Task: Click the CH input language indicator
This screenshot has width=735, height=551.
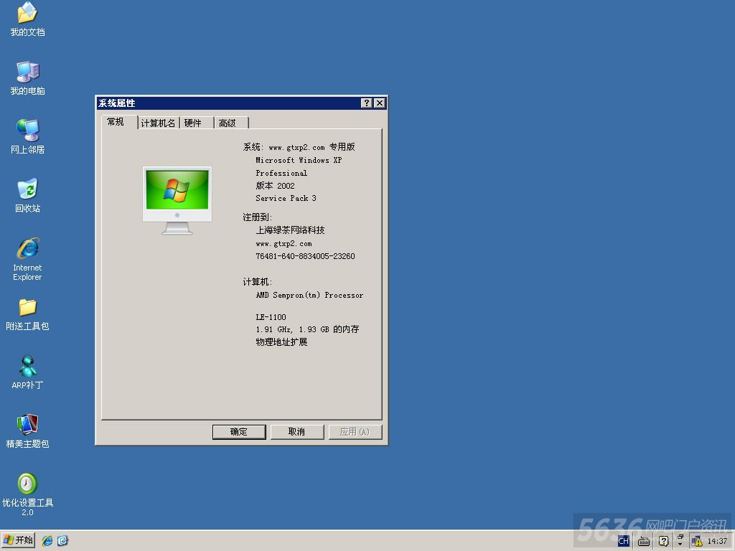Action: [623, 541]
